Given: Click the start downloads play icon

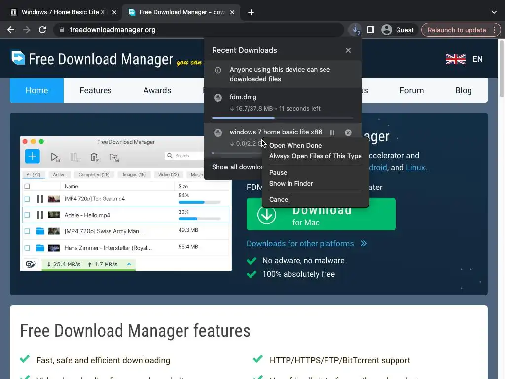Looking at the screenshot, I should point(55,157).
